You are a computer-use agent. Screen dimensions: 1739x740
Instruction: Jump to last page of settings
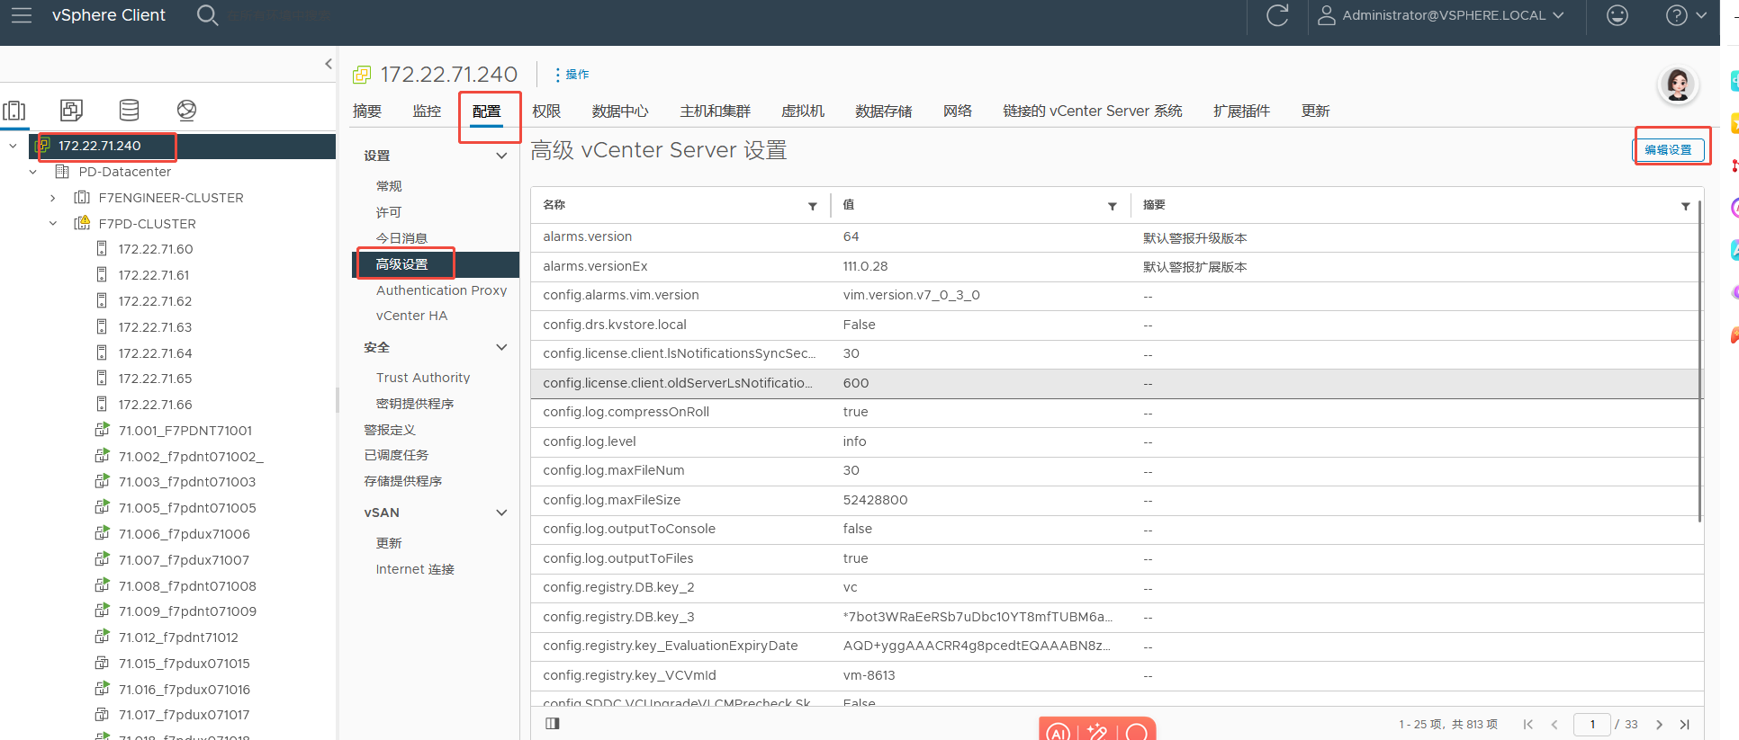pyautogui.click(x=1684, y=724)
